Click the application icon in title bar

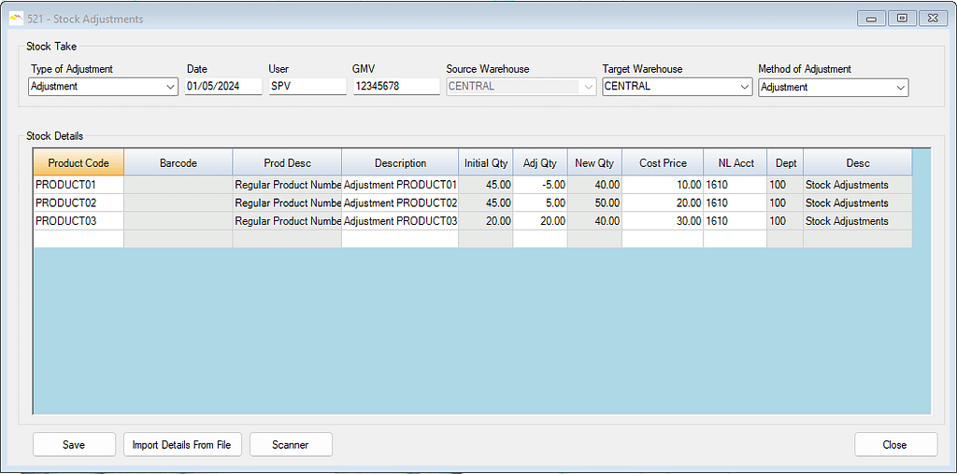click(x=15, y=19)
